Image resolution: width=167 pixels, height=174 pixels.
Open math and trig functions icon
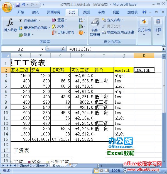[x=82, y=26]
